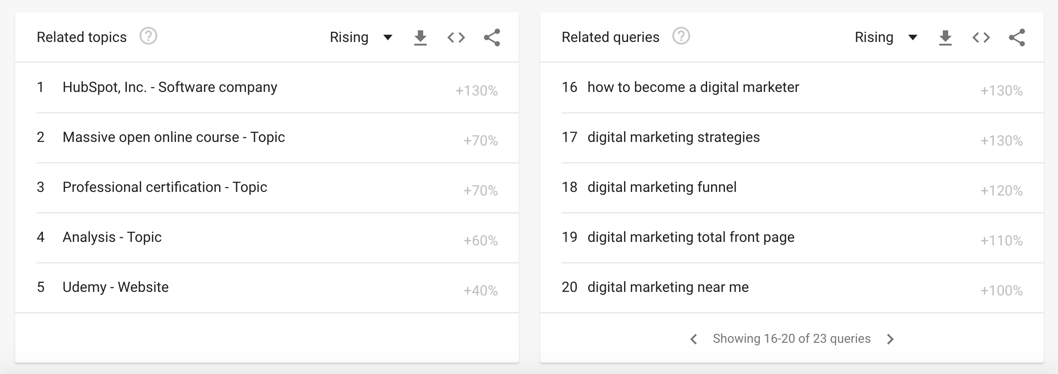This screenshot has height=374, width=1058.
Task: Share the Related topics card
Action: pos(492,38)
